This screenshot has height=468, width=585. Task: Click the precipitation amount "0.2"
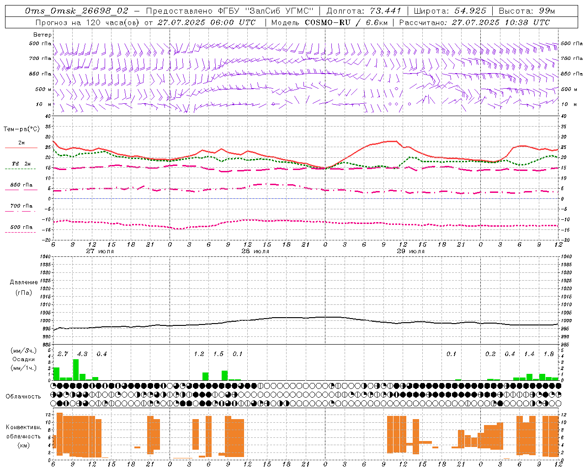[x=490, y=354]
